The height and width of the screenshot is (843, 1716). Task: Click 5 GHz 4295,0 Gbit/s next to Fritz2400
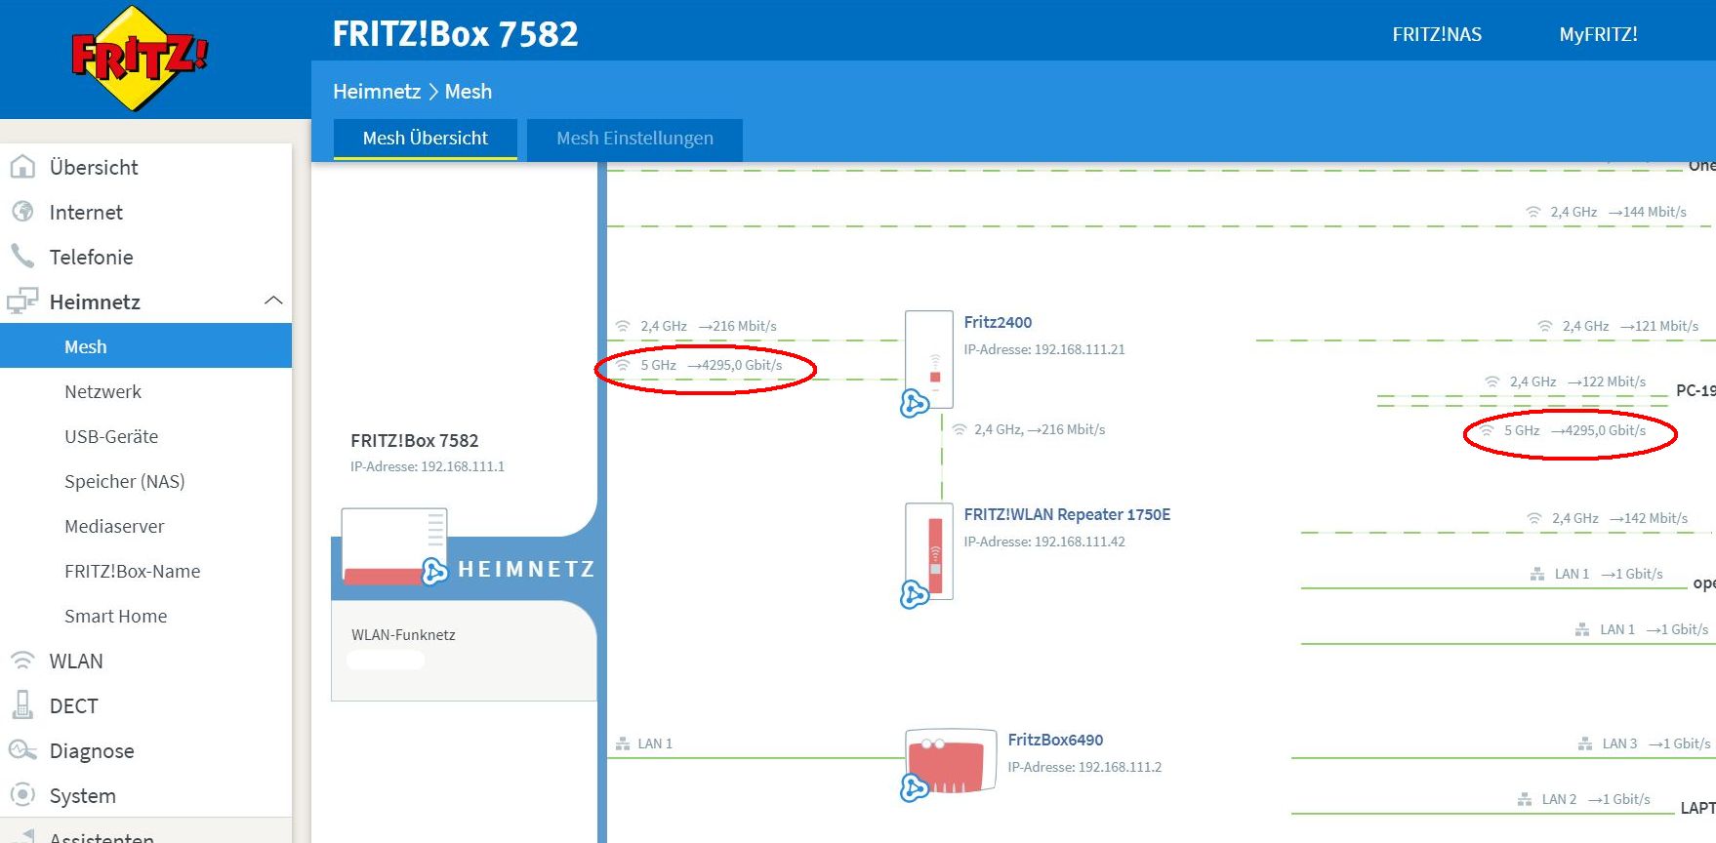coord(712,365)
